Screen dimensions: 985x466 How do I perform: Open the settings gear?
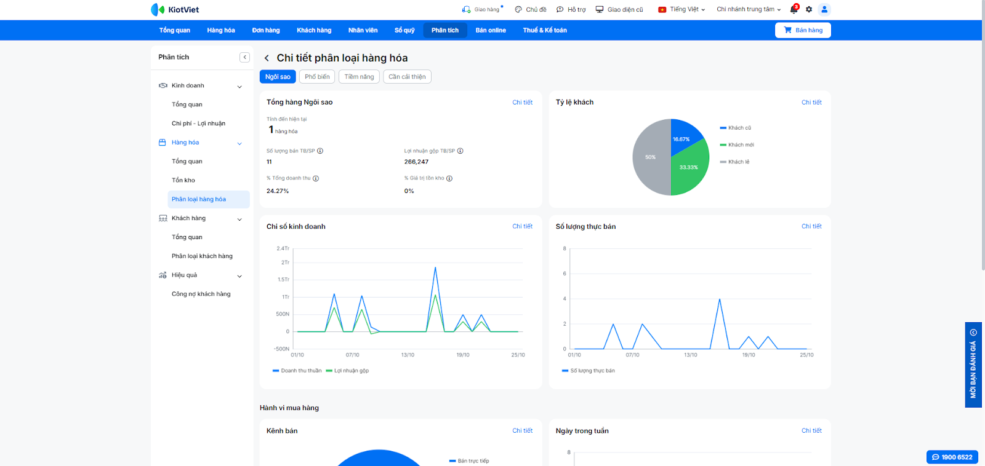click(x=809, y=9)
